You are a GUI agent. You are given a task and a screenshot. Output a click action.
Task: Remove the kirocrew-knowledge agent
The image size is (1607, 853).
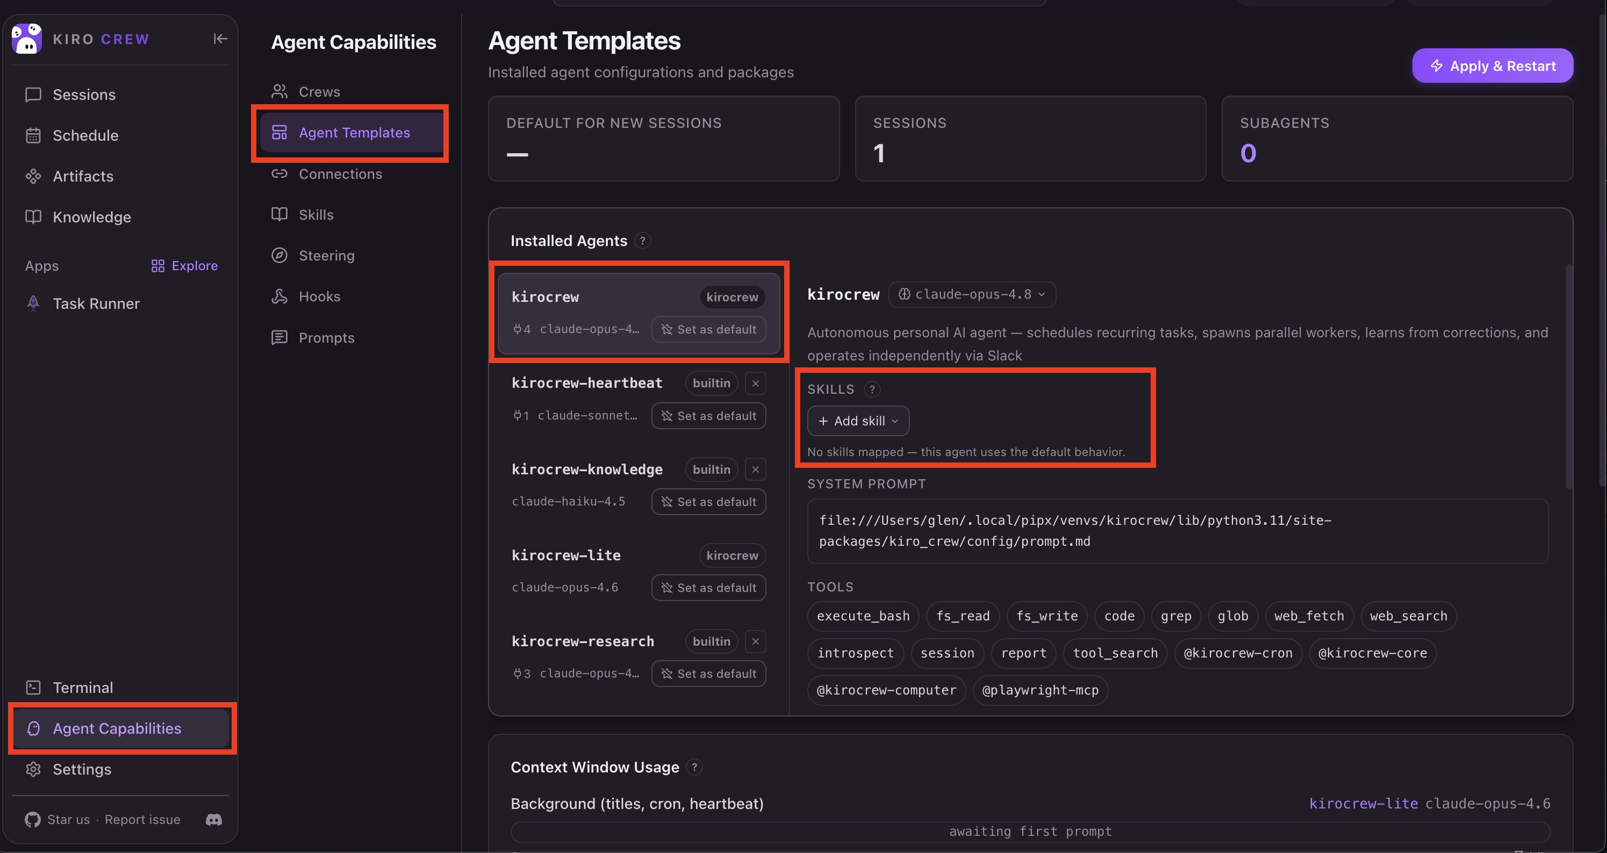pos(756,469)
